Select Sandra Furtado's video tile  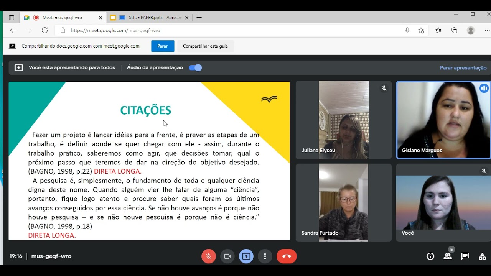(344, 203)
